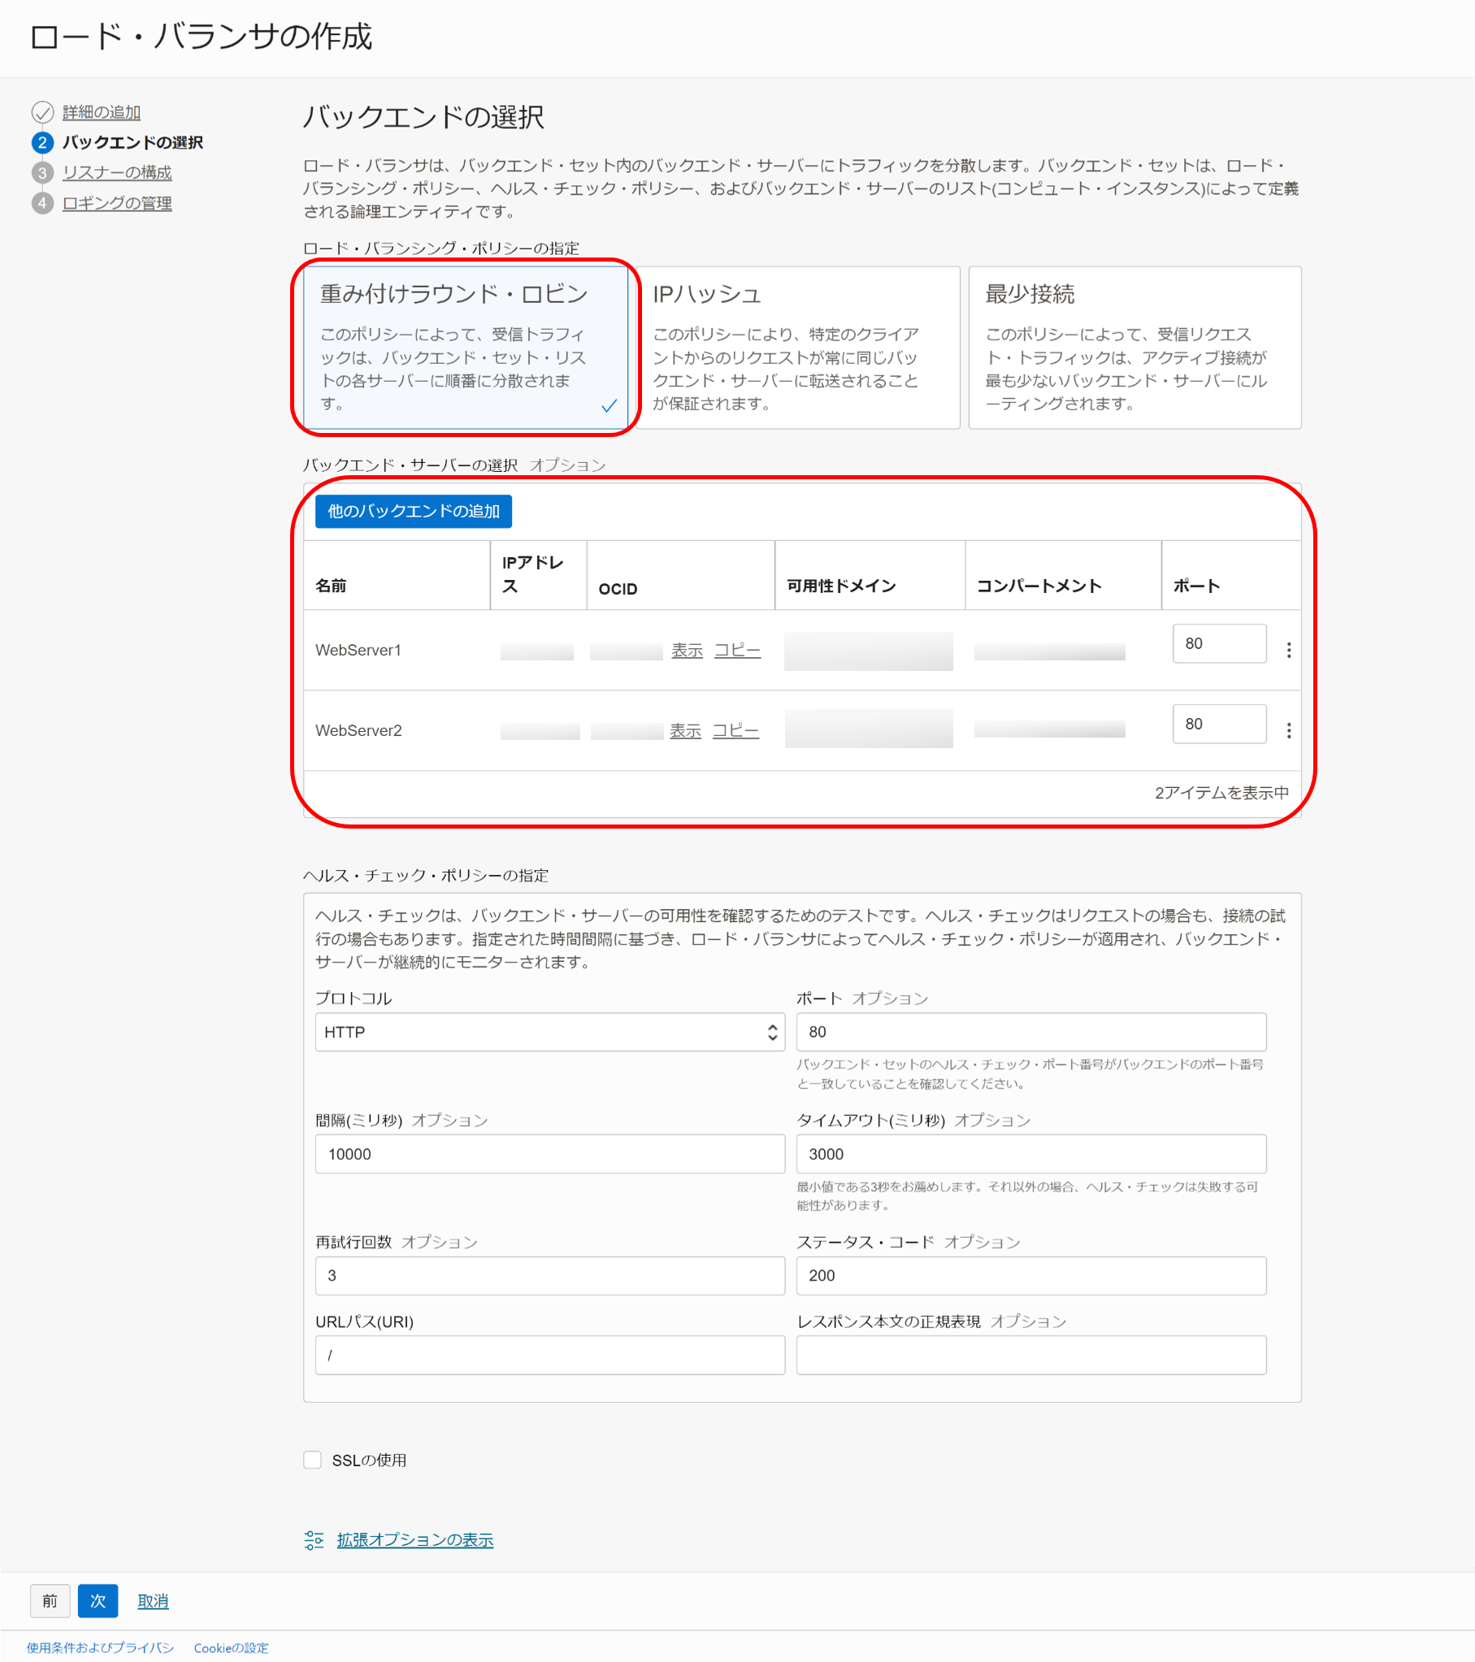Open the WebServer2 row actions menu
Image resolution: width=1475 pixels, height=1662 pixels.
pyautogui.click(x=1288, y=730)
